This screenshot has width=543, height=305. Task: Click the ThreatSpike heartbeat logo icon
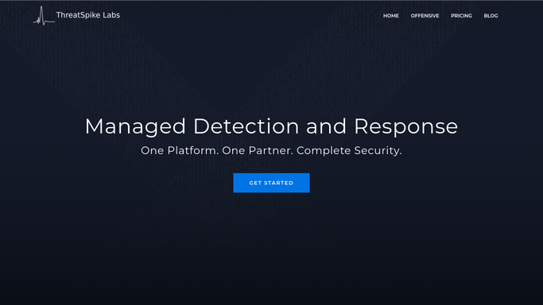click(x=44, y=16)
